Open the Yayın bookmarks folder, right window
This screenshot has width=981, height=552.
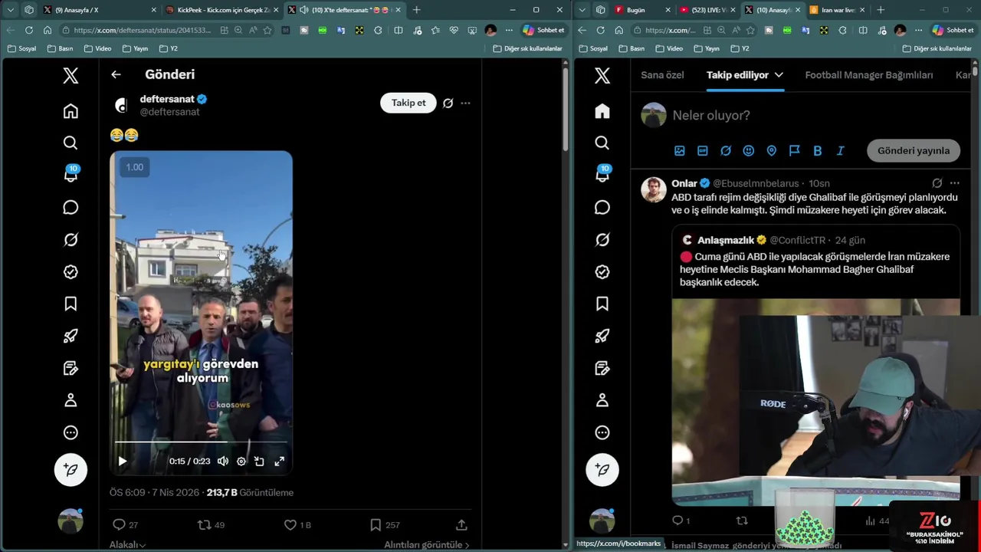point(705,48)
